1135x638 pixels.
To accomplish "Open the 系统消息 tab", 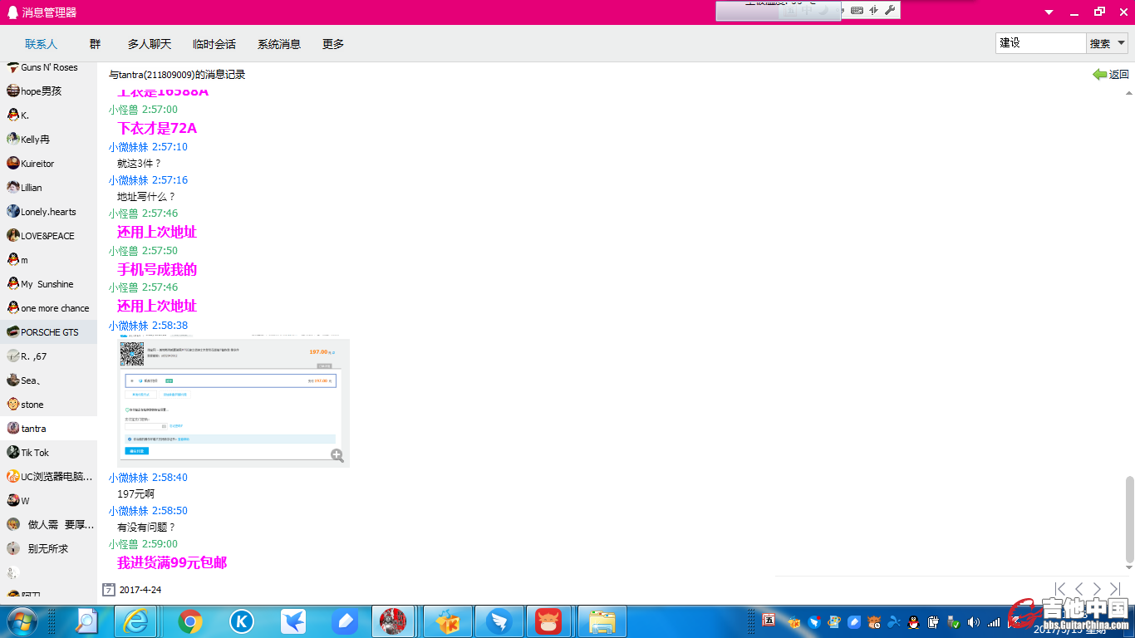I will point(278,44).
